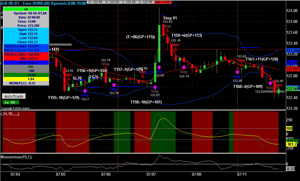Click the magenta Stop arrow at 122.87
Image resolution: width=300 pixels, height=181 pixels.
click(155, 87)
